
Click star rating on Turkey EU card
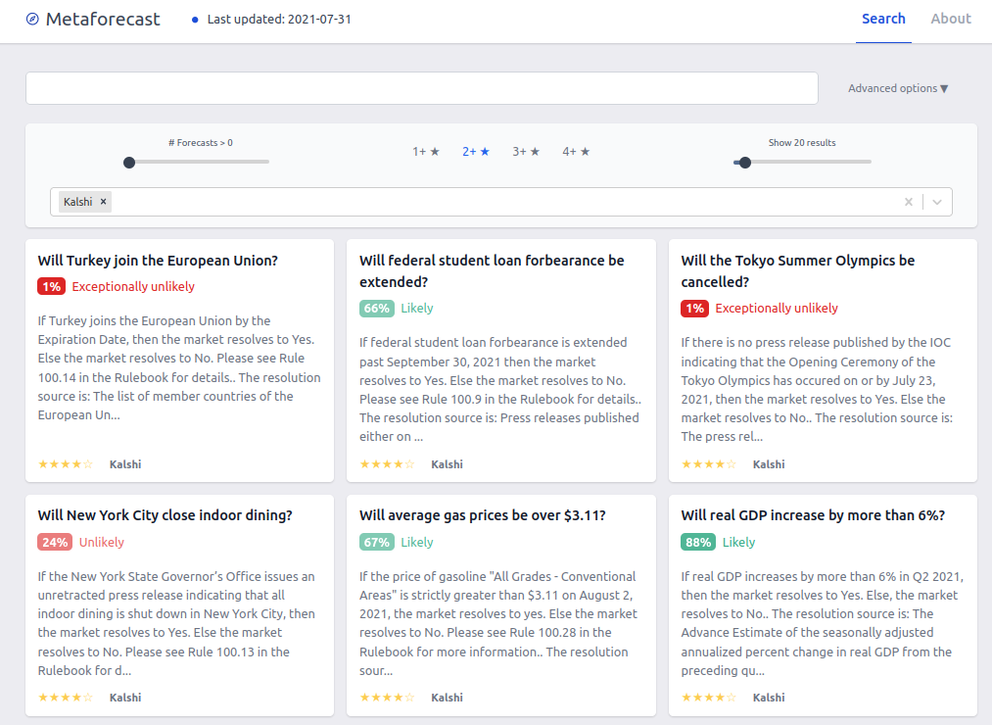(66, 464)
